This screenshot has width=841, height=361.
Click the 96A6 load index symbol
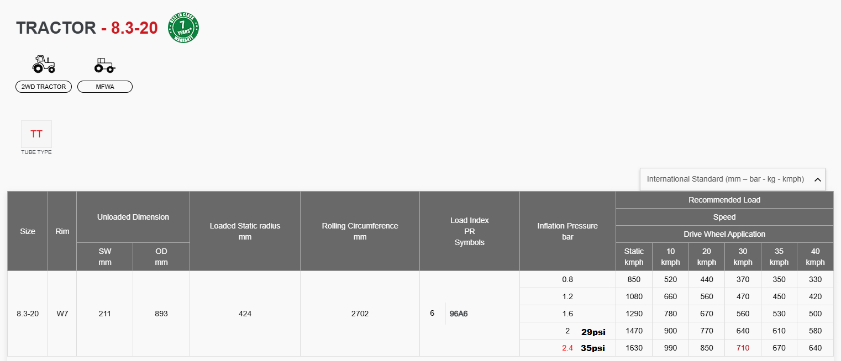click(x=459, y=314)
